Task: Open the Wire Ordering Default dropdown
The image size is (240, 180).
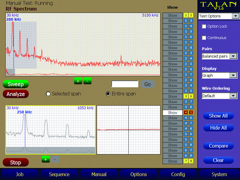Action: [219, 96]
